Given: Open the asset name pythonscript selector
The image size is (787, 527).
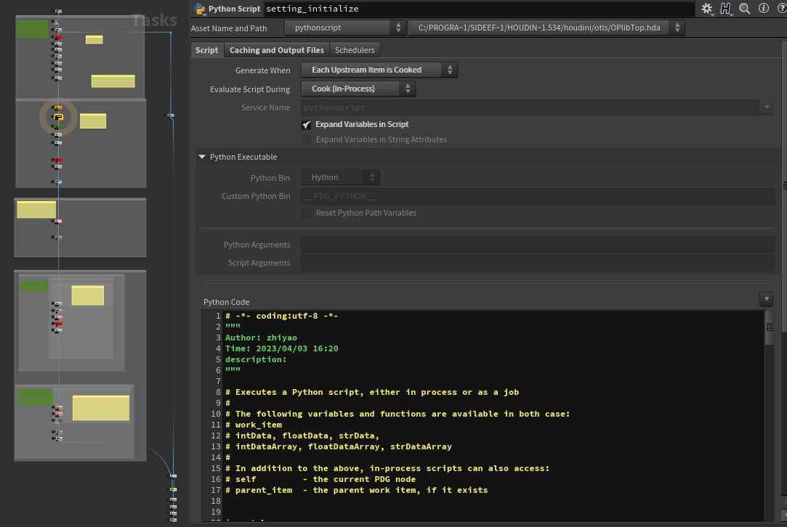Looking at the screenshot, I should coord(344,28).
